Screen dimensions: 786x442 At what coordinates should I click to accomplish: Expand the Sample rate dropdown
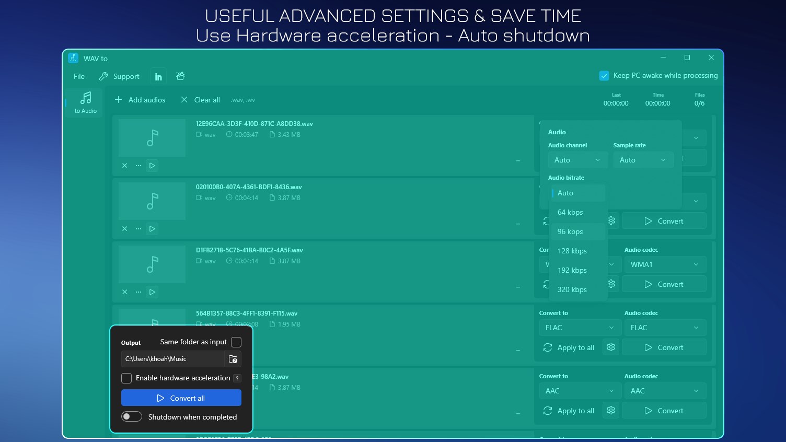coord(643,160)
